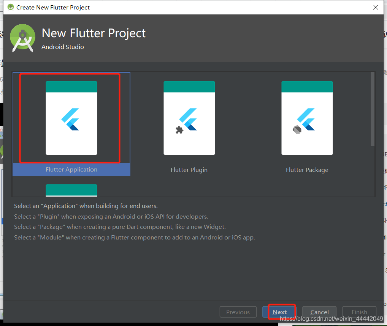387x326 pixels.
Task: Choose the Flutter Plugin project icon
Action: pyautogui.click(x=189, y=118)
